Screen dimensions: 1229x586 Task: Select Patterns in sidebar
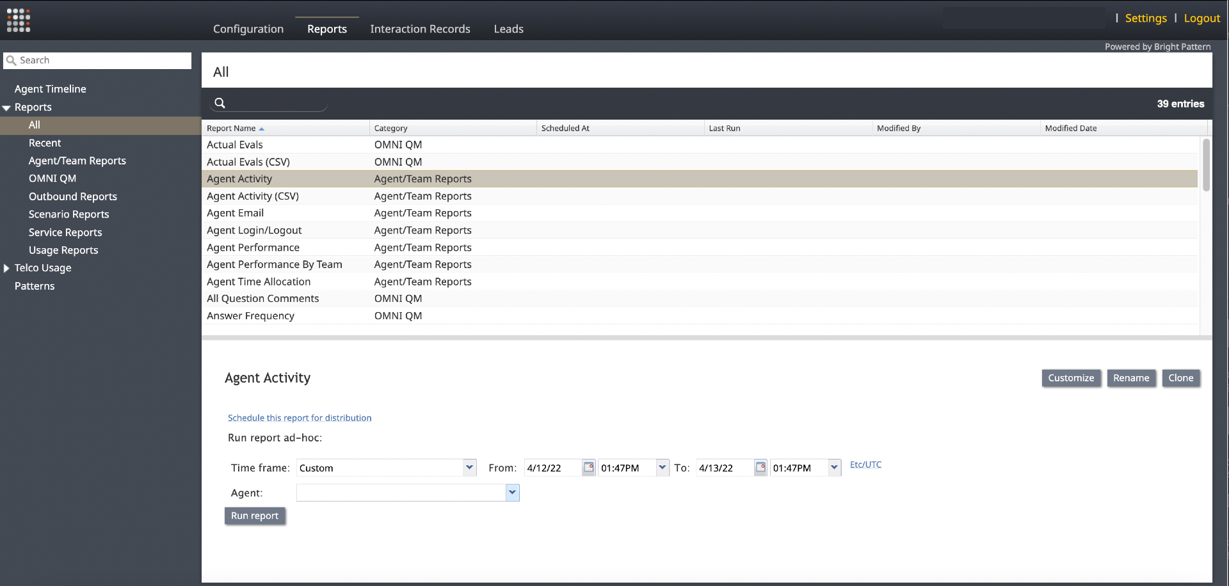coord(35,286)
